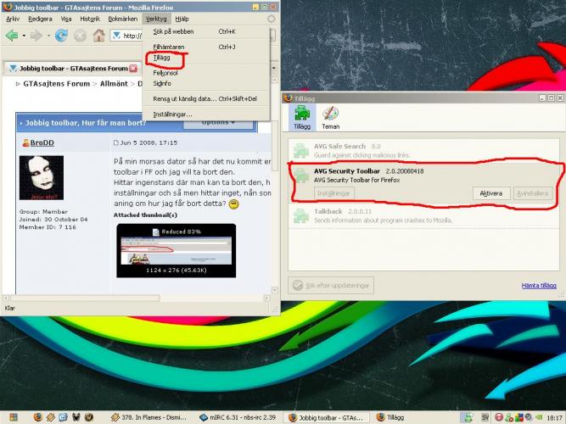Click the red circular system tray icon
566x424 pixels.
498,417
